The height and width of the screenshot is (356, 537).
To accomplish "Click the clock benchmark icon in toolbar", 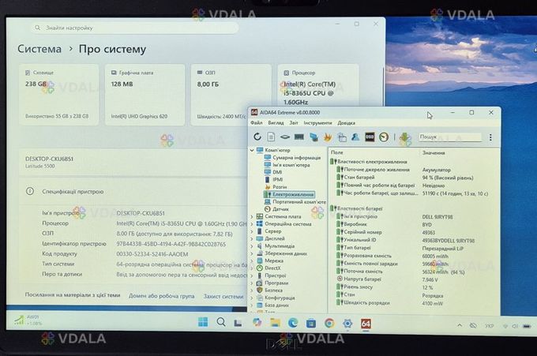I will coord(384,137).
